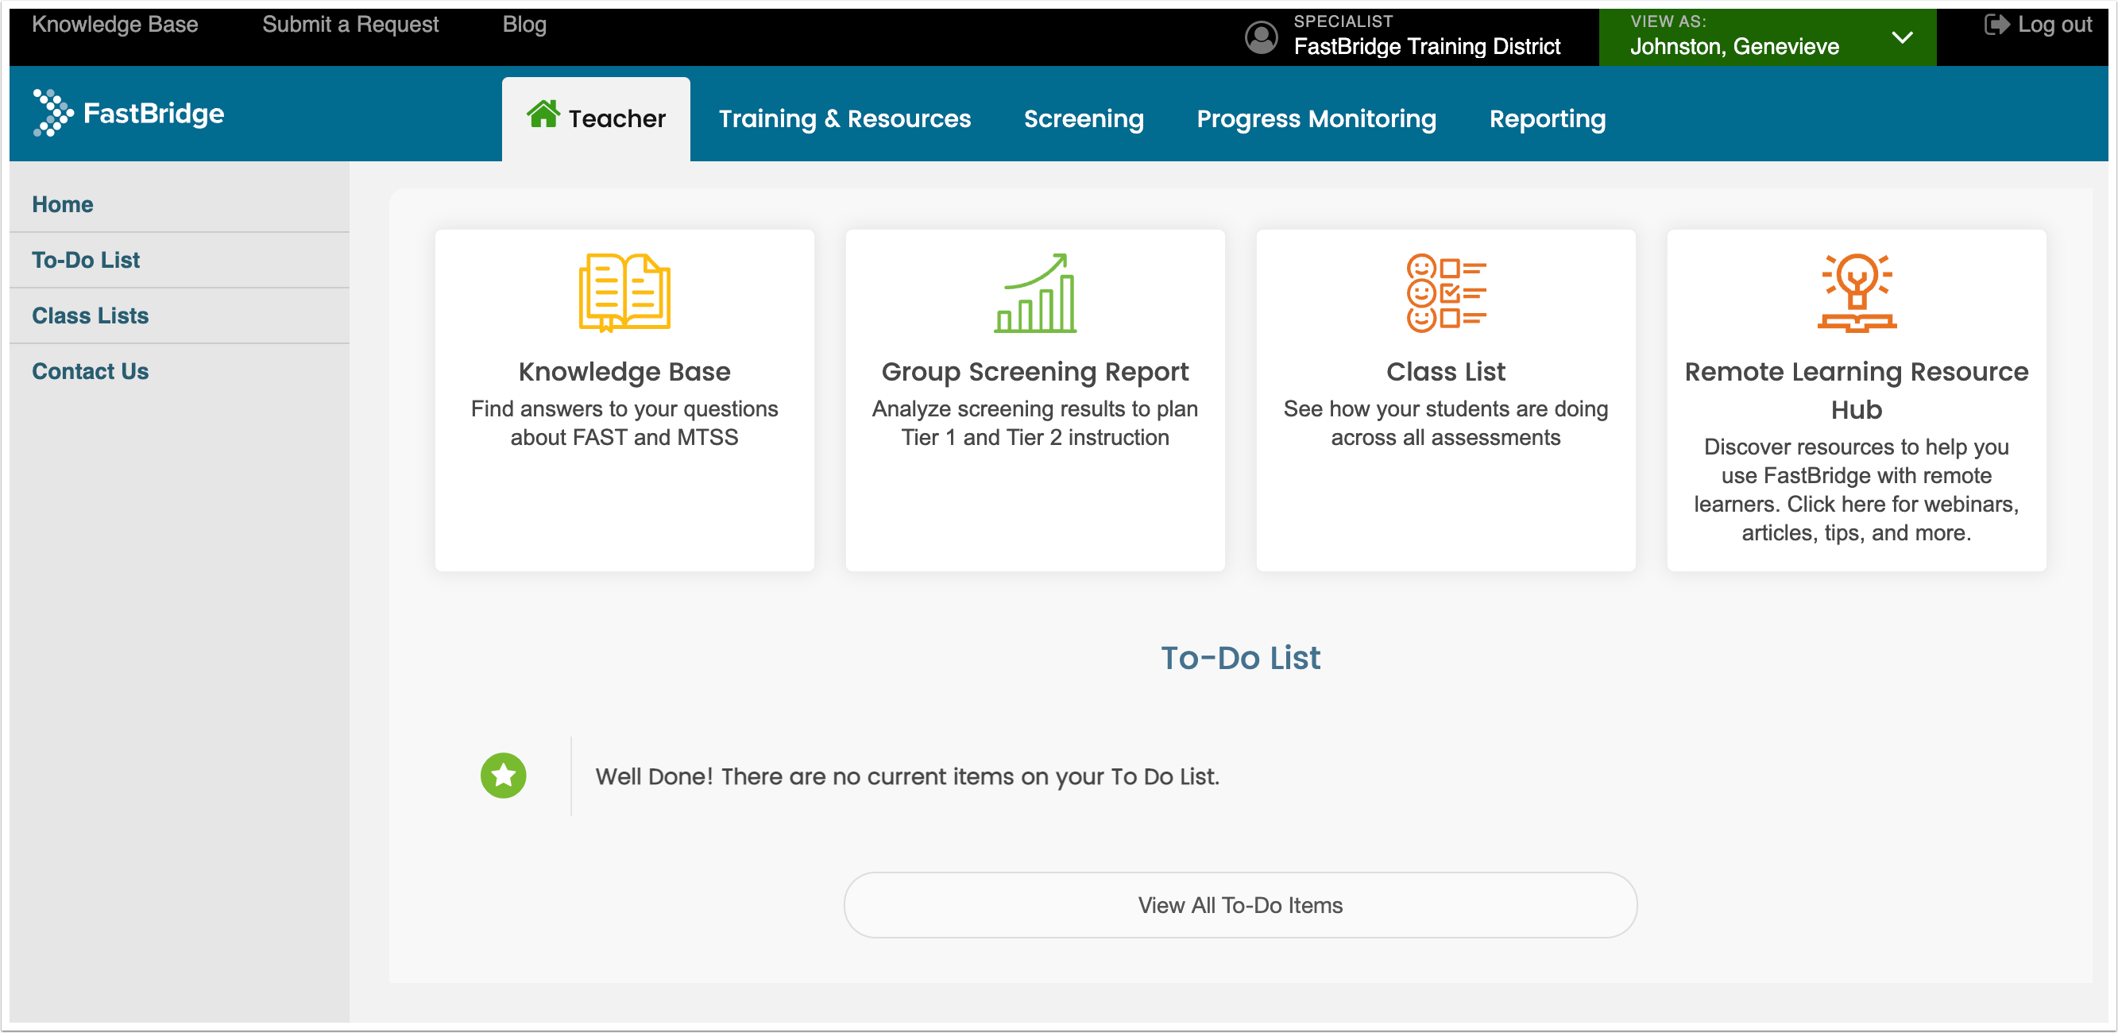Open Contact Us in the sidebar
The height and width of the screenshot is (1033, 2118).
(x=91, y=371)
